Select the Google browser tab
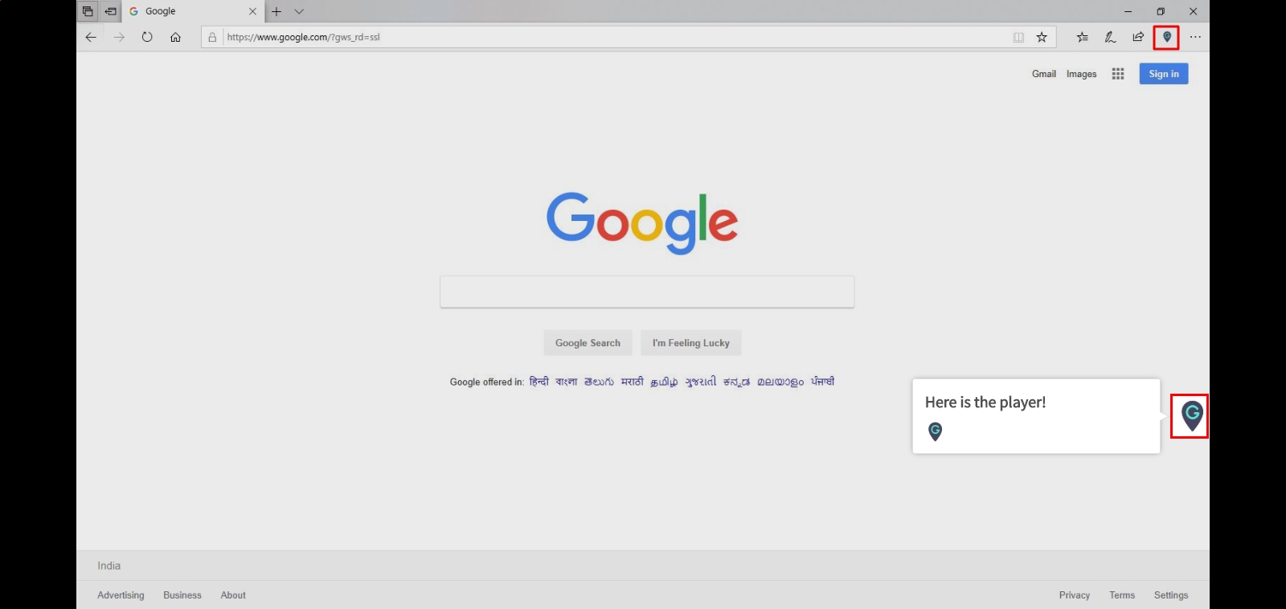The width and height of the screenshot is (1286, 609). coord(193,11)
